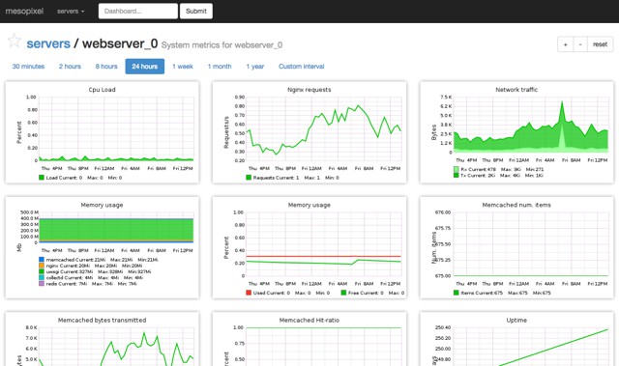
Task: Focus the Dashboard search field
Action: pos(137,11)
